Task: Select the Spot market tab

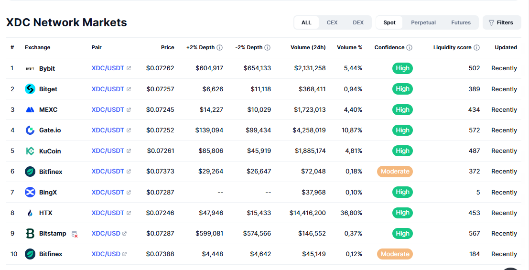Action: coord(389,22)
